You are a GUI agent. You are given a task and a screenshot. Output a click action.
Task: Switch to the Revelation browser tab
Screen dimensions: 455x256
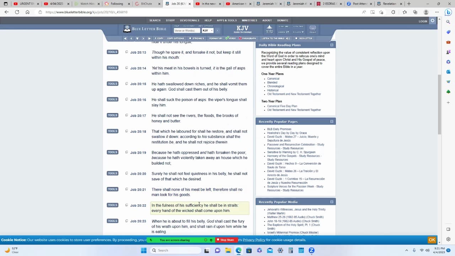tap(389, 4)
